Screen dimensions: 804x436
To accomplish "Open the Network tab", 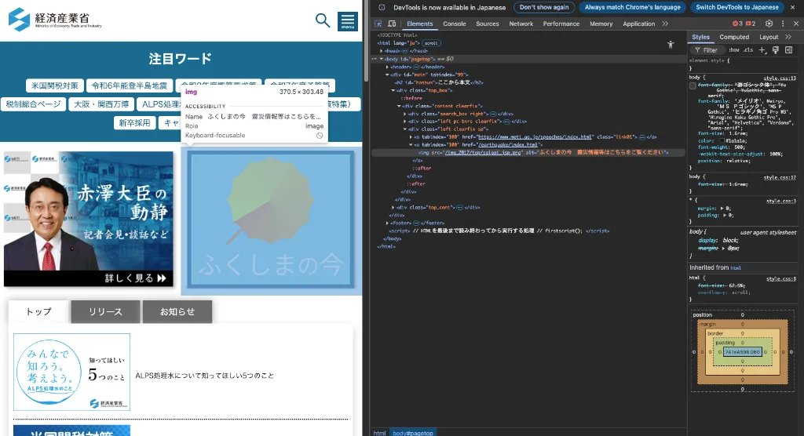I will [x=521, y=24].
